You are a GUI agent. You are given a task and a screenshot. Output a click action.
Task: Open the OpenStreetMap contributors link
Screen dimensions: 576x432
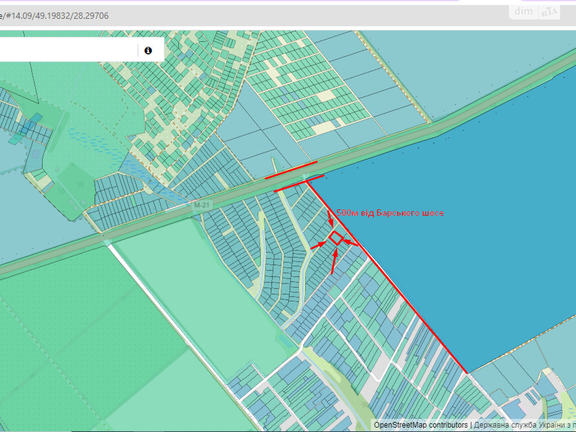420,425
